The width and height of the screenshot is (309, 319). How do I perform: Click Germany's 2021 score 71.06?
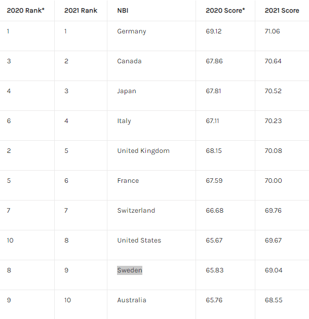pyautogui.click(x=273, y=31)
